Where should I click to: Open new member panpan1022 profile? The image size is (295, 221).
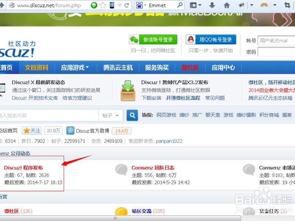(x=169, y=141)
